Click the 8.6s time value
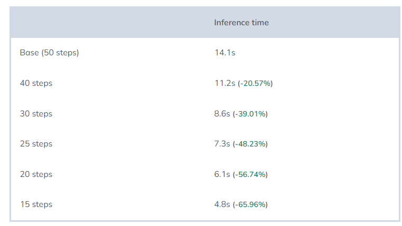 222,114
